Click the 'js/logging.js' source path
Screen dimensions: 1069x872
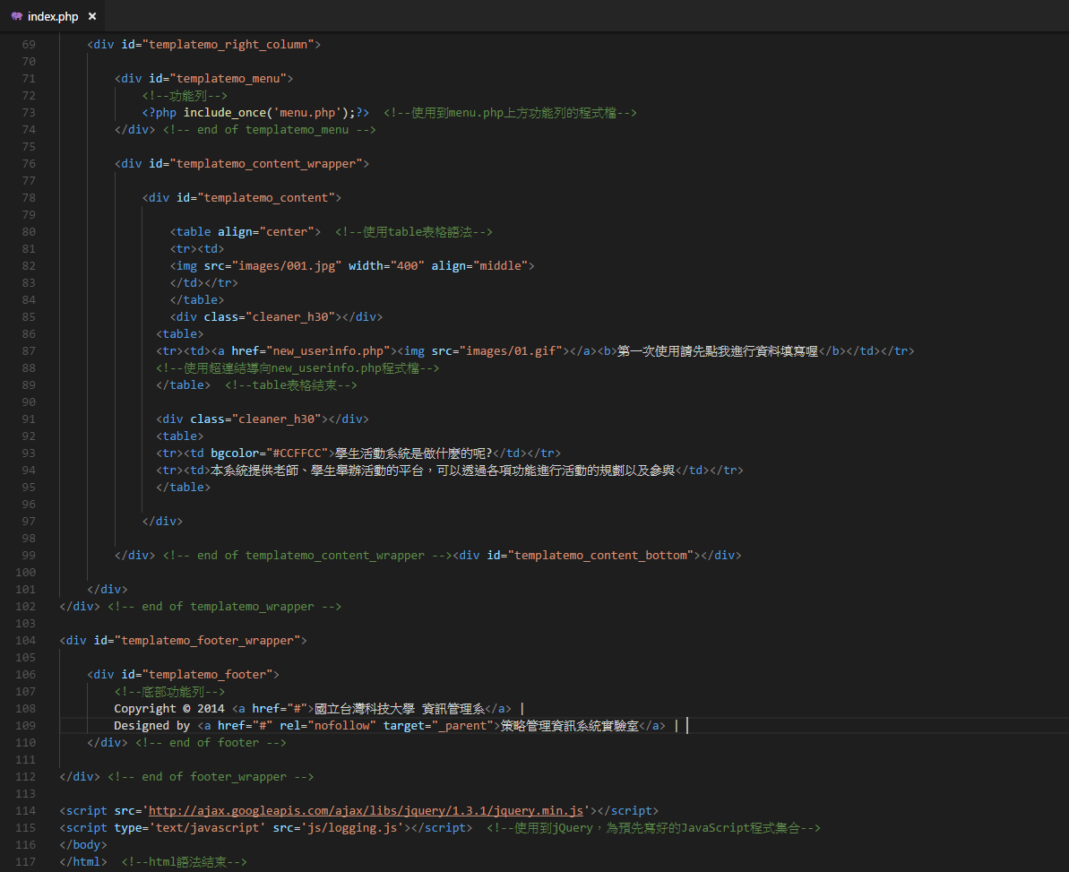pos(352,828)
